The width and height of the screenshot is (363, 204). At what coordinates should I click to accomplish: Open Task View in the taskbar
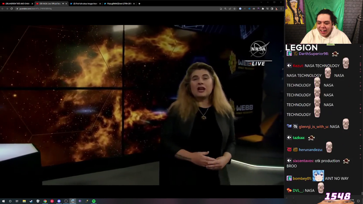click(x=17, y=201)
